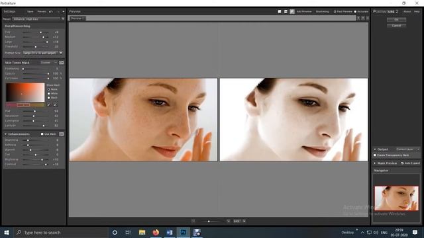Select the Fast Preview radio option
Image resolution: width=424 pixels, height=238 pixels.
coord(335,12)
